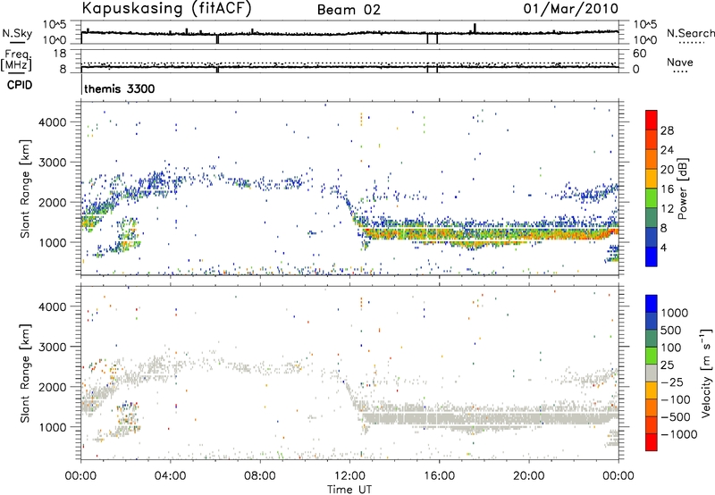Screen dimensions: 715x495
Task: Click velocity colorbar value '-1000'
Action: [679, 434]
